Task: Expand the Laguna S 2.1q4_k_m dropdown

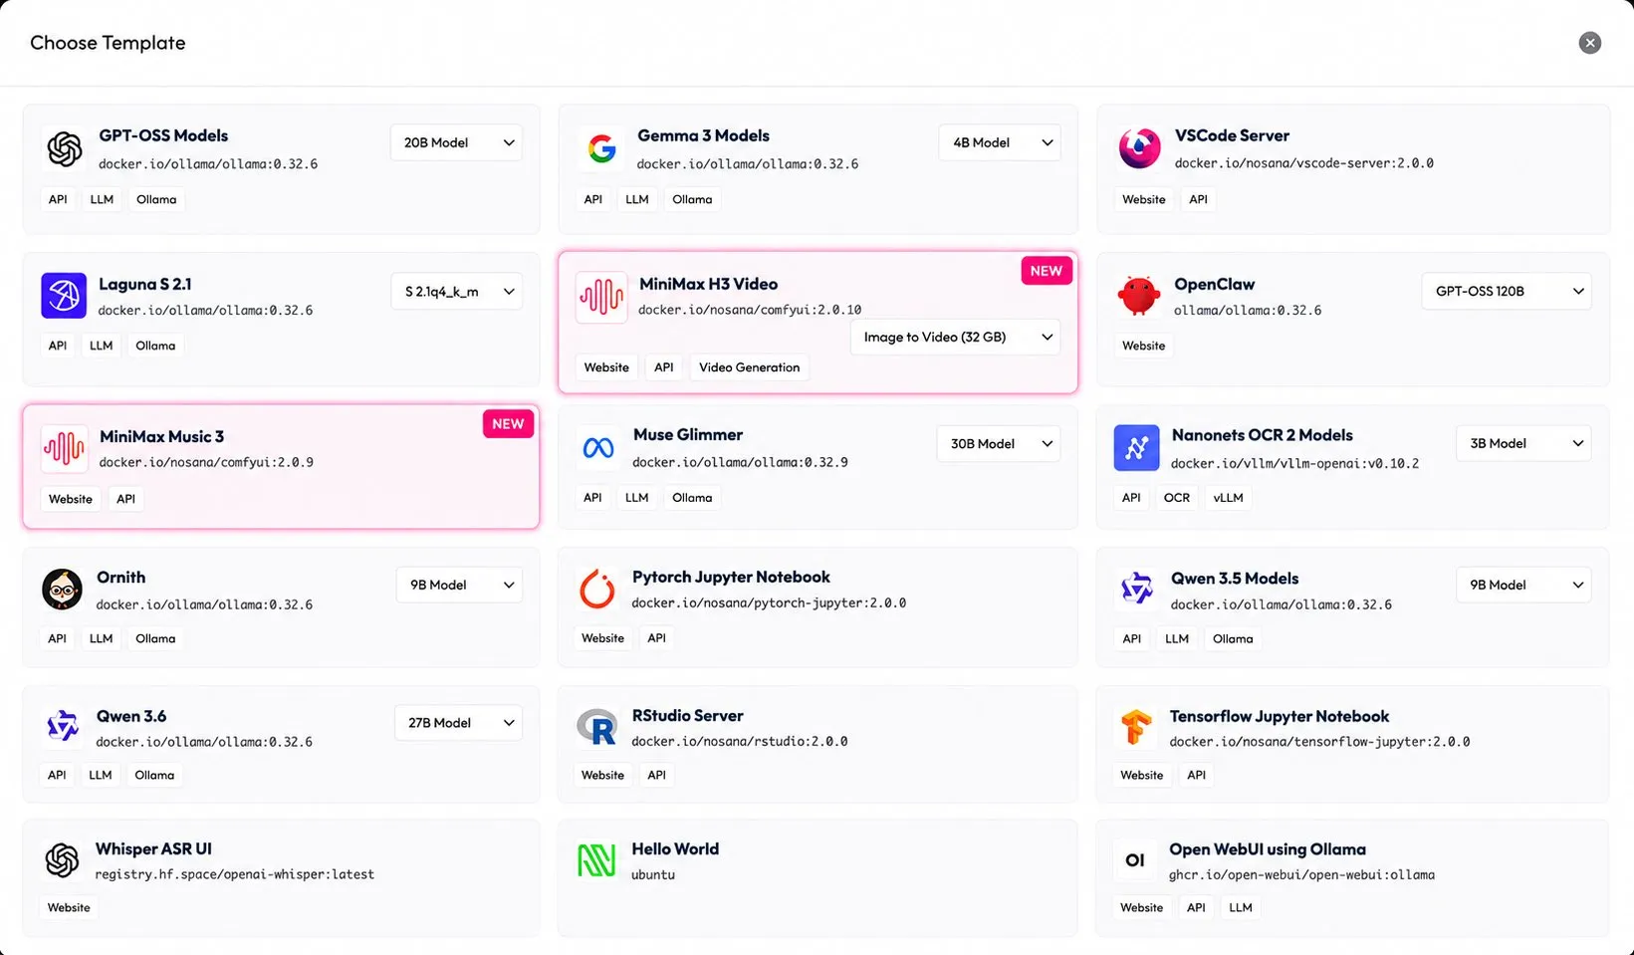Action: [x=457, y=292]
